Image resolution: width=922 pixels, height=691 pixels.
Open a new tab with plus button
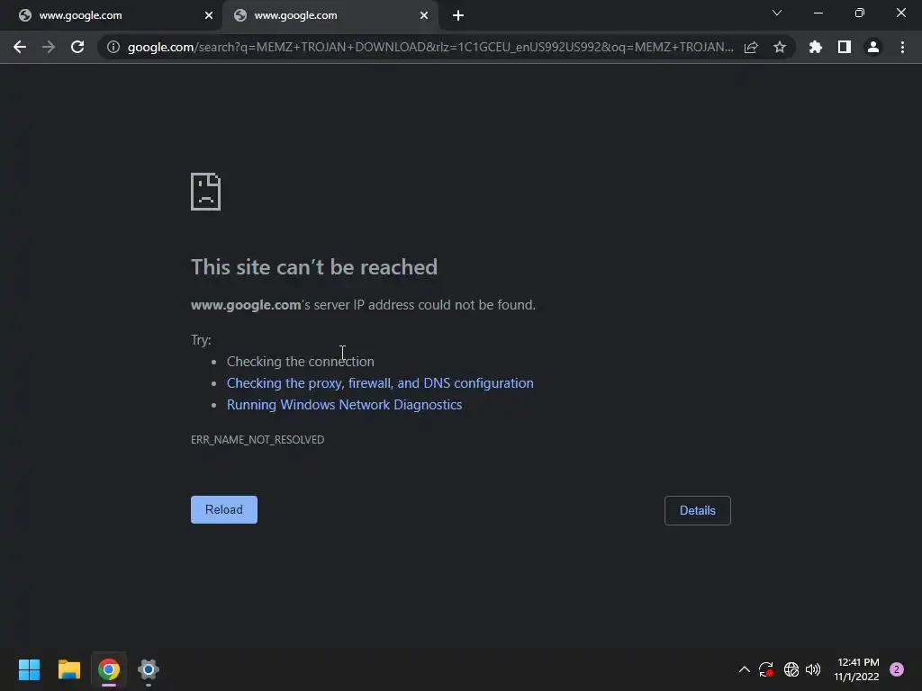click(x=458, y=16)
